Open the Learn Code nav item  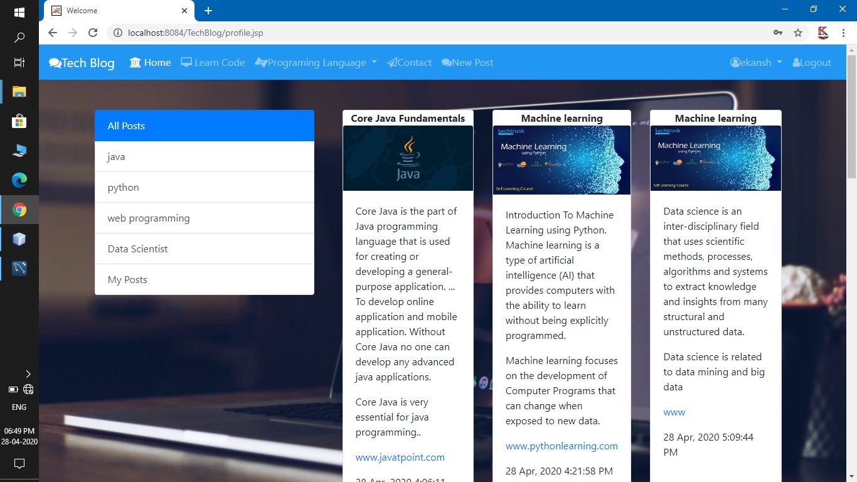point(213,63)
